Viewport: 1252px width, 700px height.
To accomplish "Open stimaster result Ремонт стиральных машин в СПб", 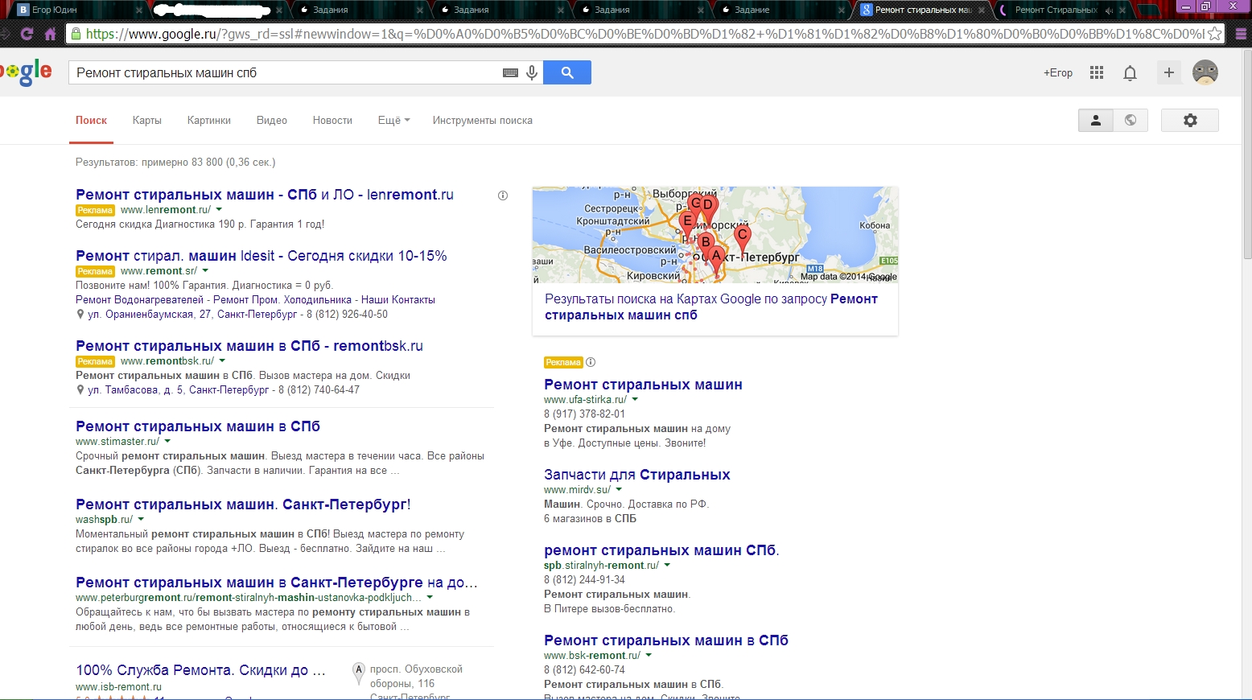I will 198,426.
